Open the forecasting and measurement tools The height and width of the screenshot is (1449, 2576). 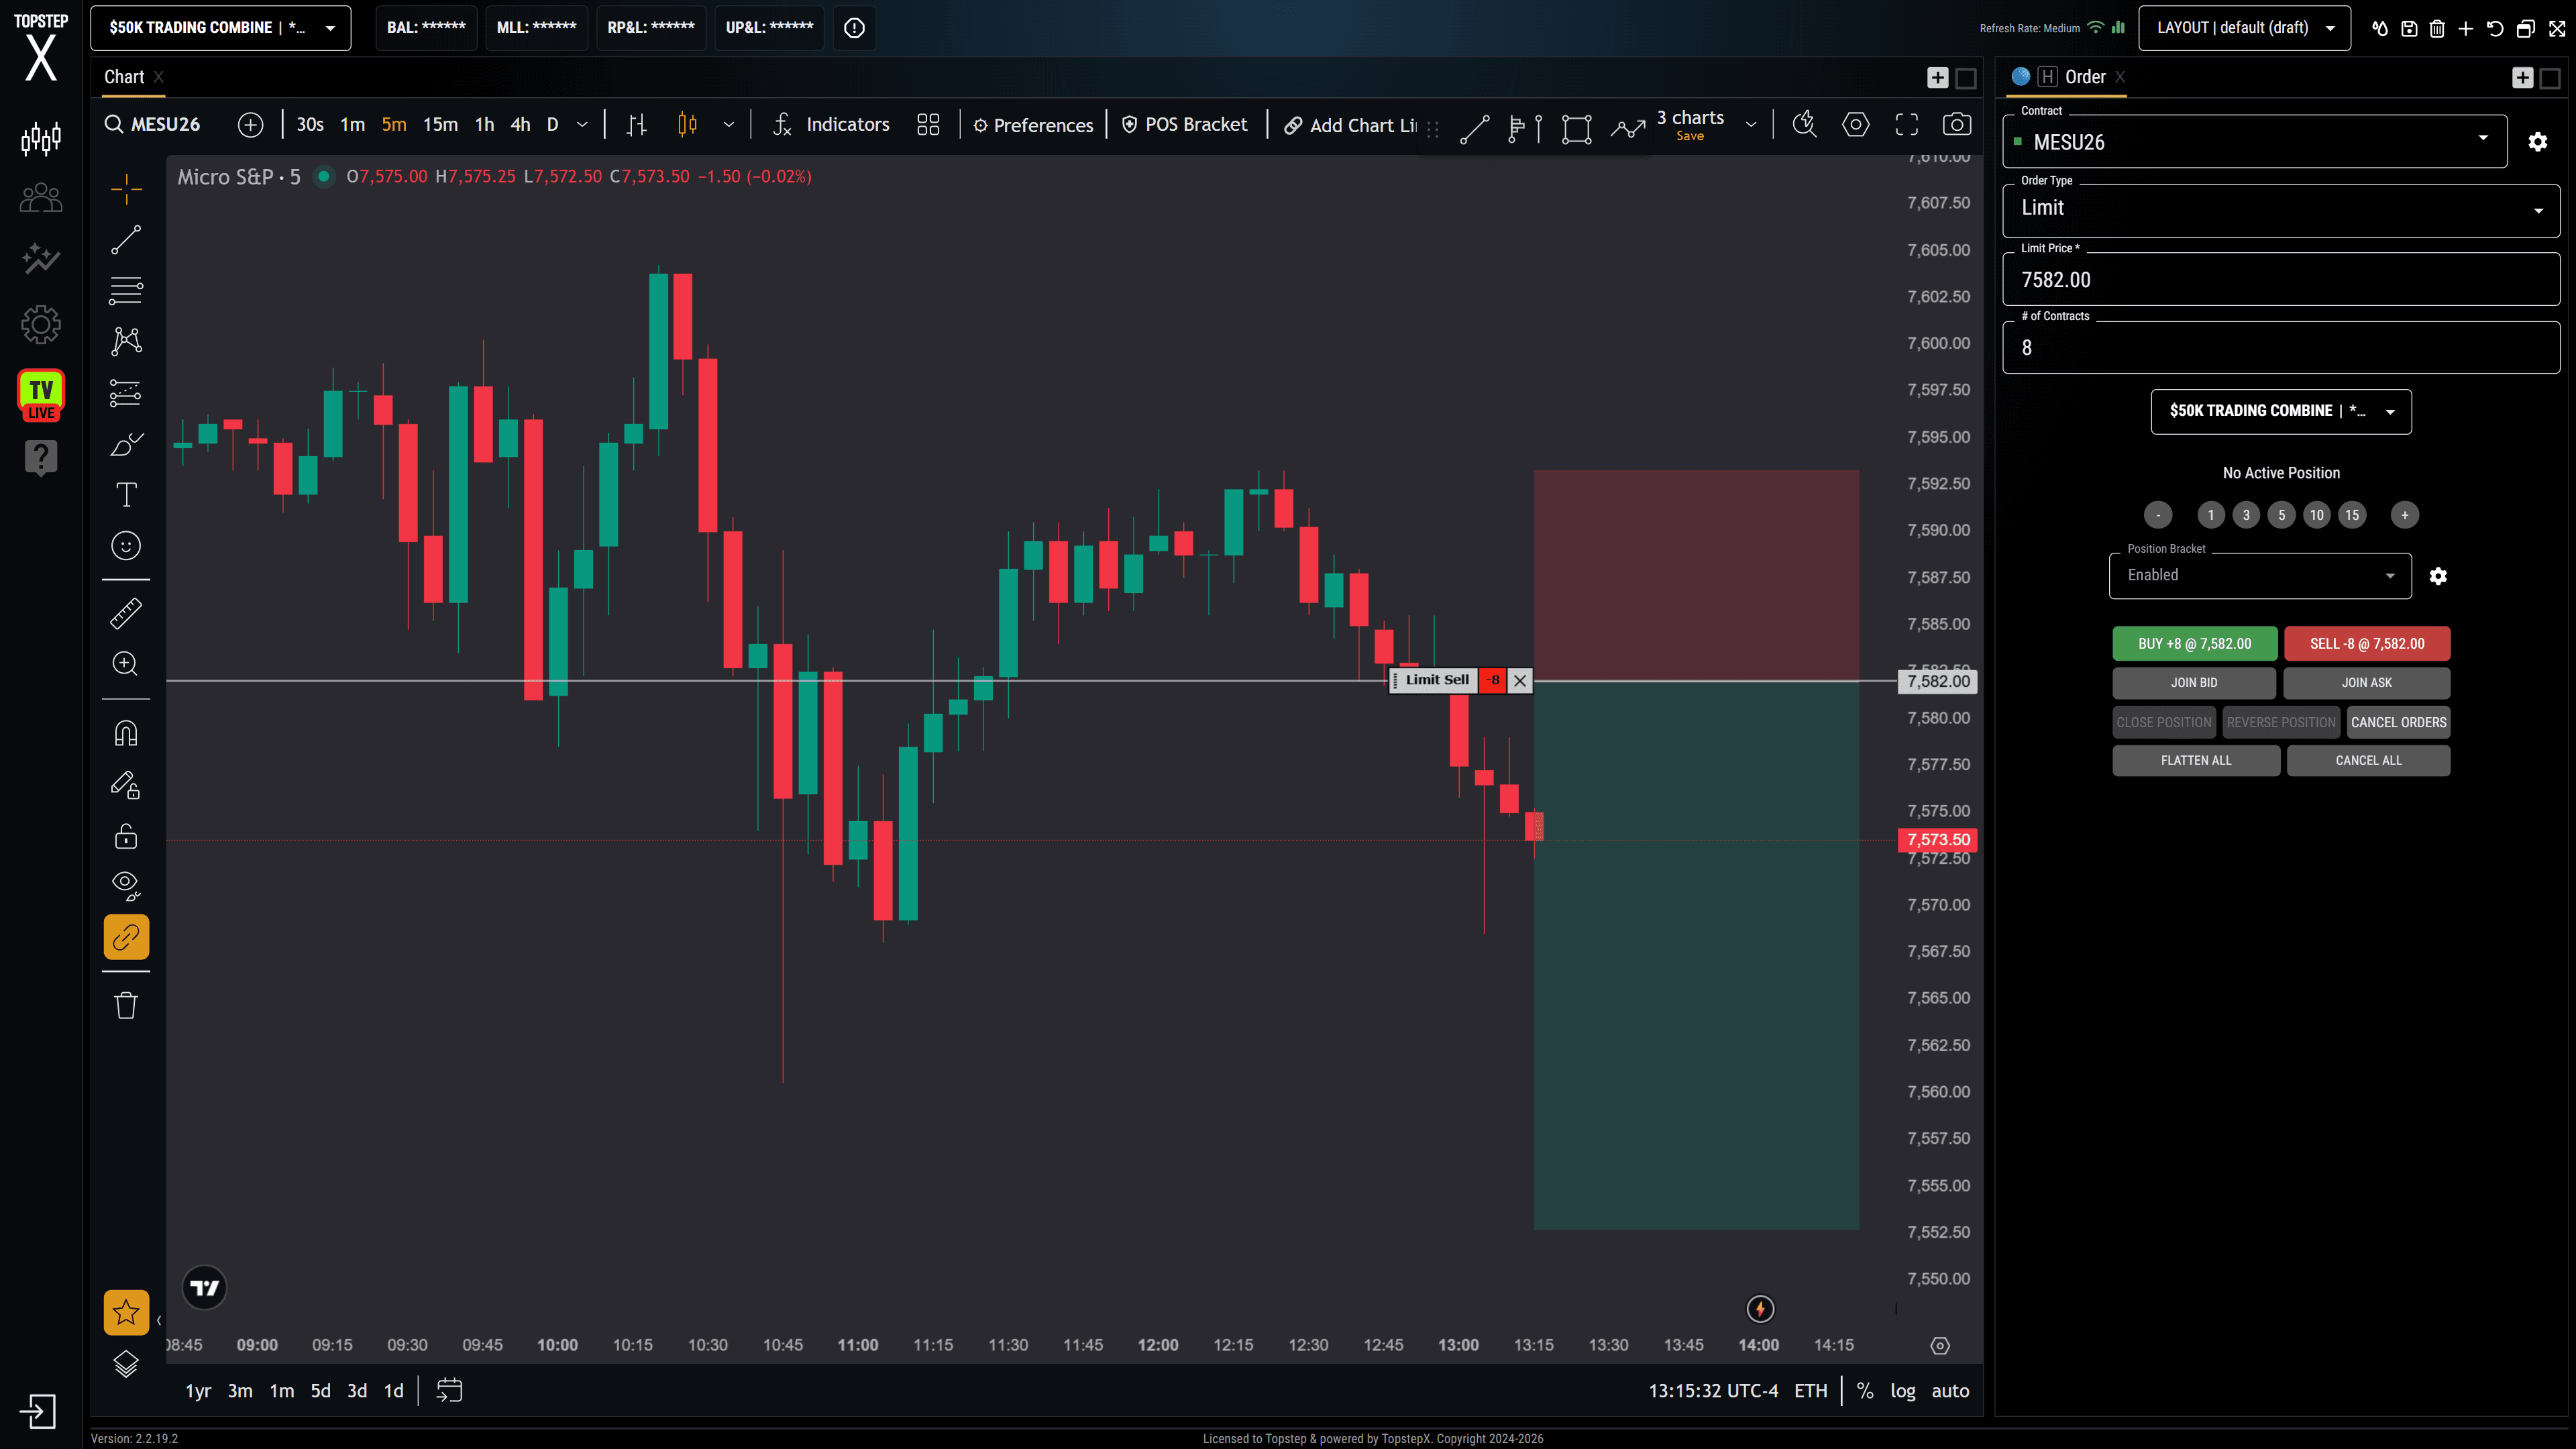pyautogui.click(x=126, y=393)
